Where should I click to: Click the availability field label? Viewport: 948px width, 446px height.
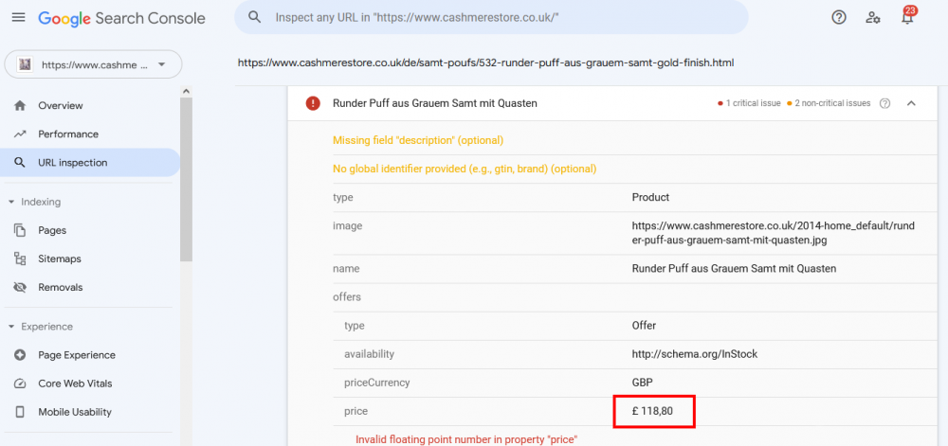tap(369, 354)
